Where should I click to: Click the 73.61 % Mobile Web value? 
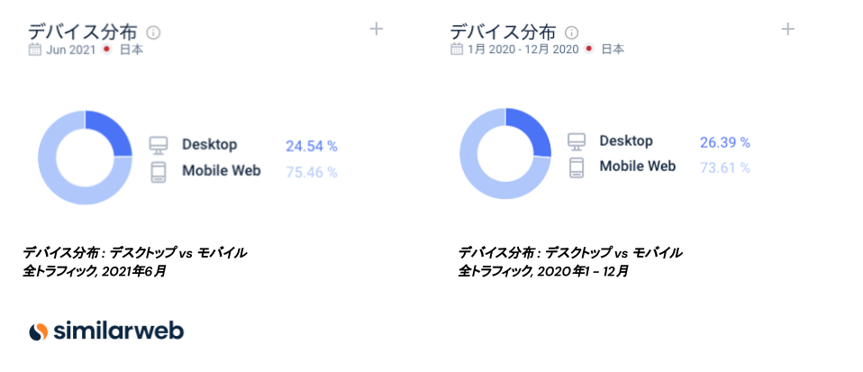click(724, 168)
